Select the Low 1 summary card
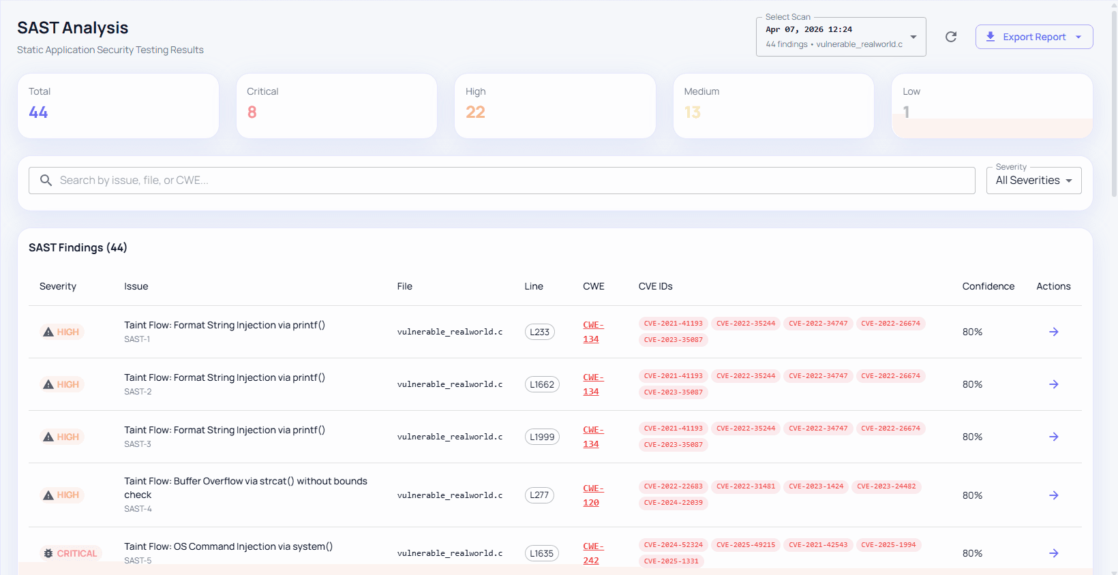The width and height of the screenshot is (1118, 575). pyautogui.click(x=992, y=106)
